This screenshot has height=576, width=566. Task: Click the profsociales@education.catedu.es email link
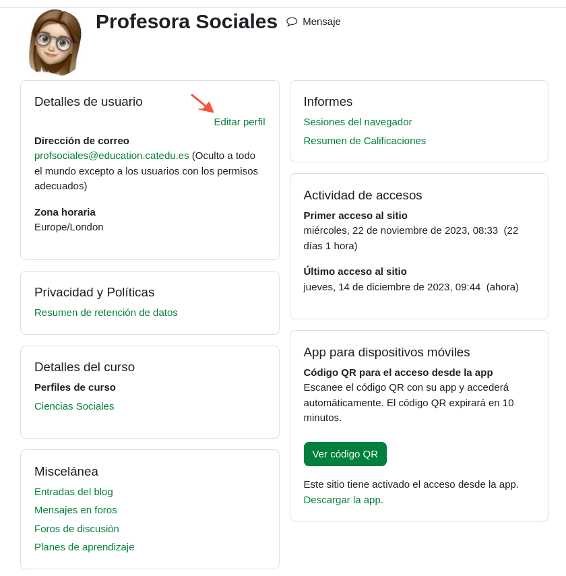click(x=112, y=156)
